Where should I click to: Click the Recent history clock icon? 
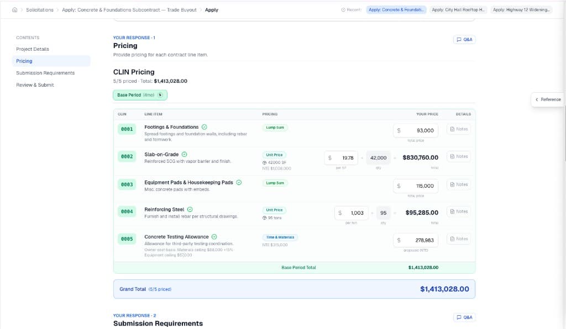343,10
